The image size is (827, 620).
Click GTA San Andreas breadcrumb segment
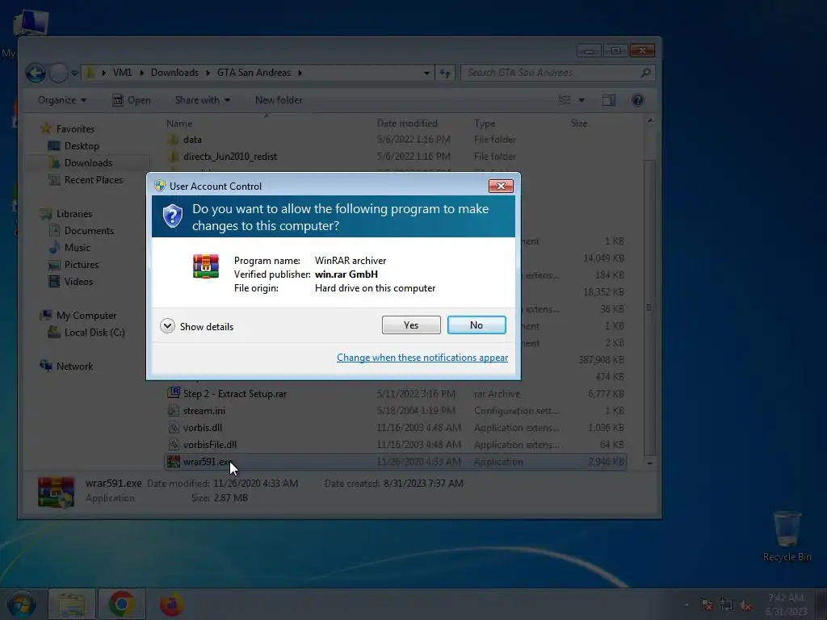coord(254,72)
